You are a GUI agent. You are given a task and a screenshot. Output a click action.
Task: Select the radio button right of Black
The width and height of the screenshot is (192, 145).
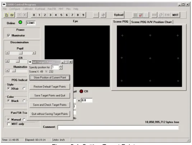tap(24, 101)
